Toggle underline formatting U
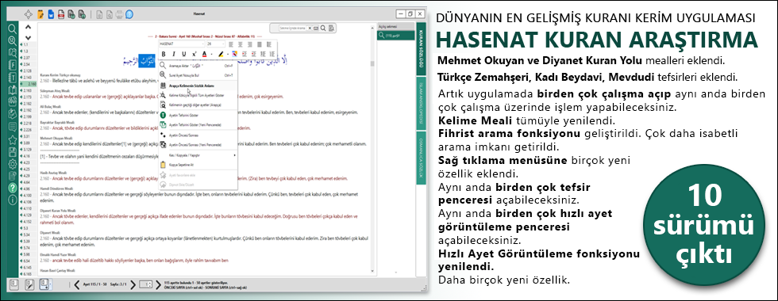This screenshot has width=778, height=301. click(184, 54)
